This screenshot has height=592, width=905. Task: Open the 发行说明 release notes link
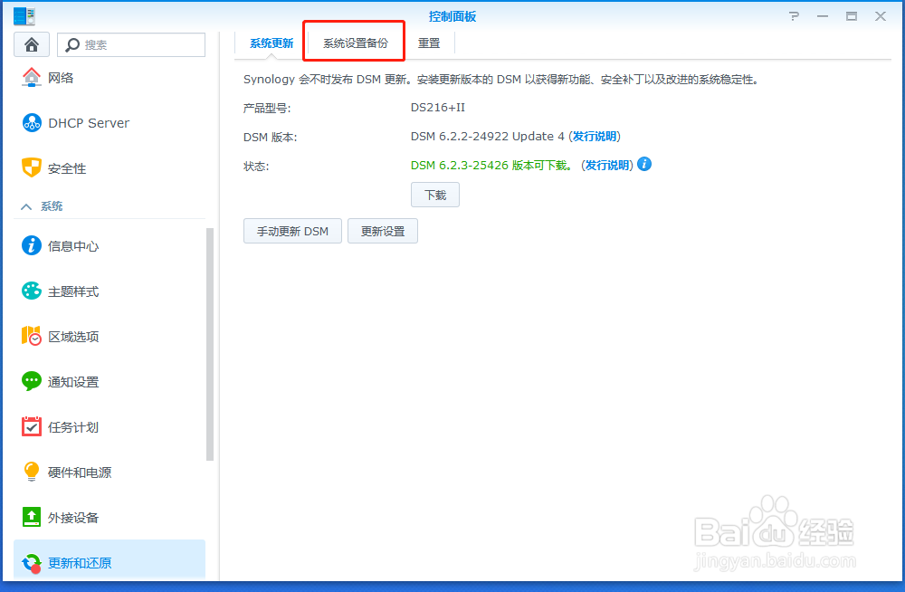596,137
